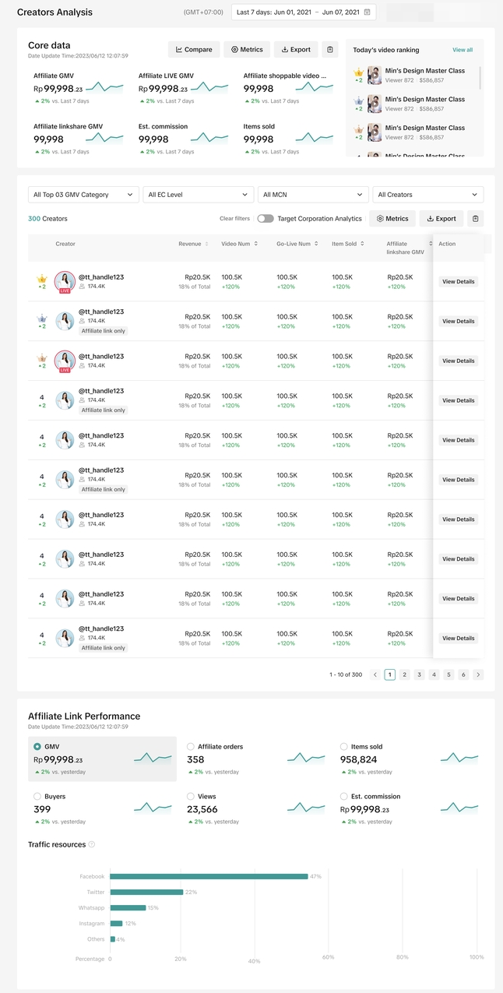Open the All Creators dropdown
503x993 pixels.
click(x=427, y=195)
